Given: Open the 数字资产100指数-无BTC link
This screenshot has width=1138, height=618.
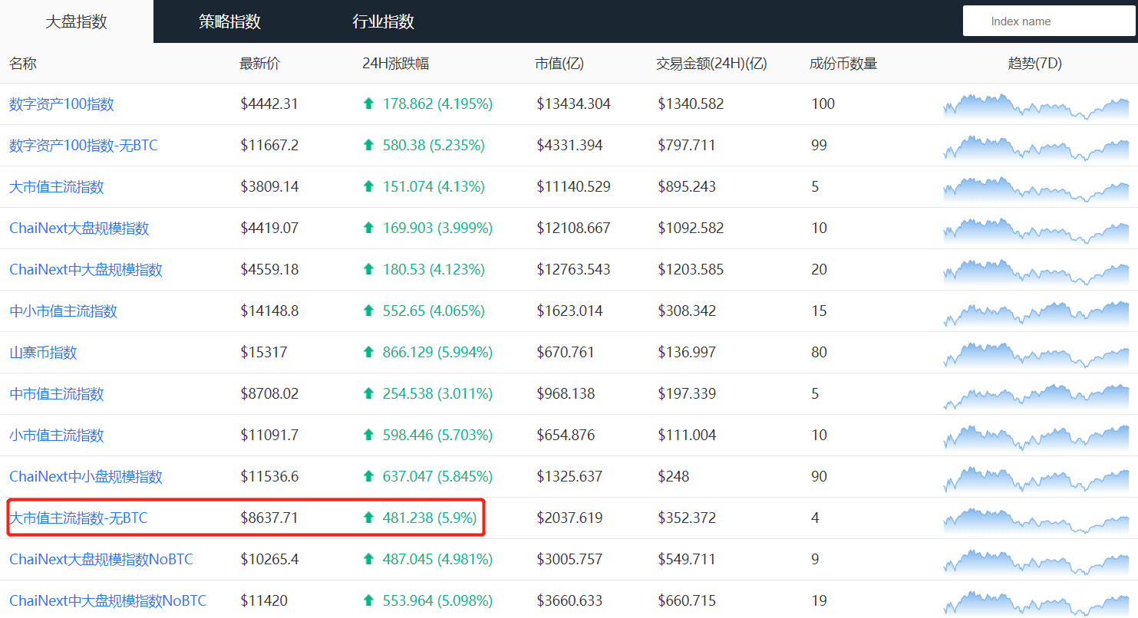Looking at the screenshot, I should coord(84,146).
